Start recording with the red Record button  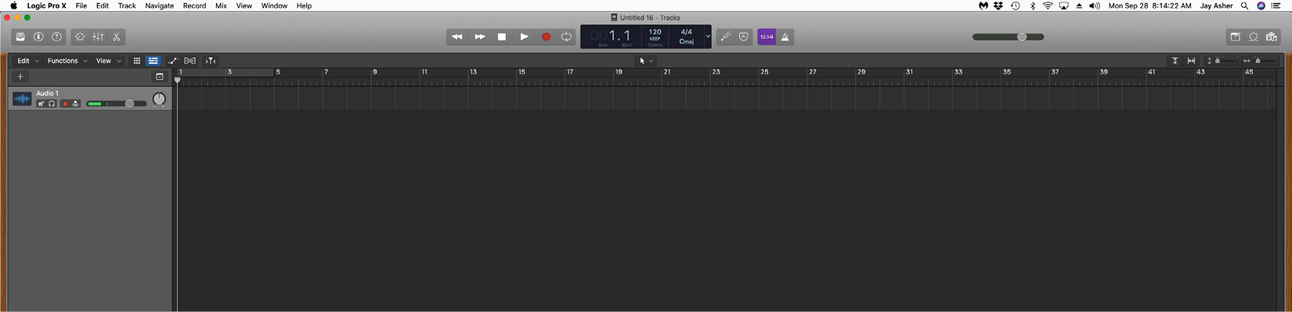[546, 37]
